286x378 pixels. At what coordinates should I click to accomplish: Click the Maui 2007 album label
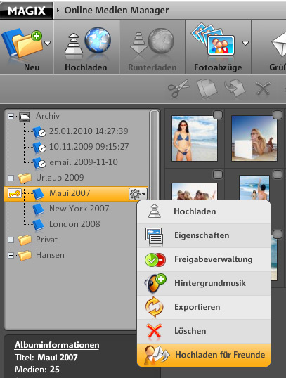click(70, 193)
